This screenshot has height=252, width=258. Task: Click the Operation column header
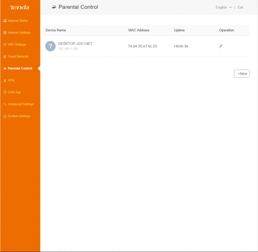pyautogui.click(x=227, y=30)
